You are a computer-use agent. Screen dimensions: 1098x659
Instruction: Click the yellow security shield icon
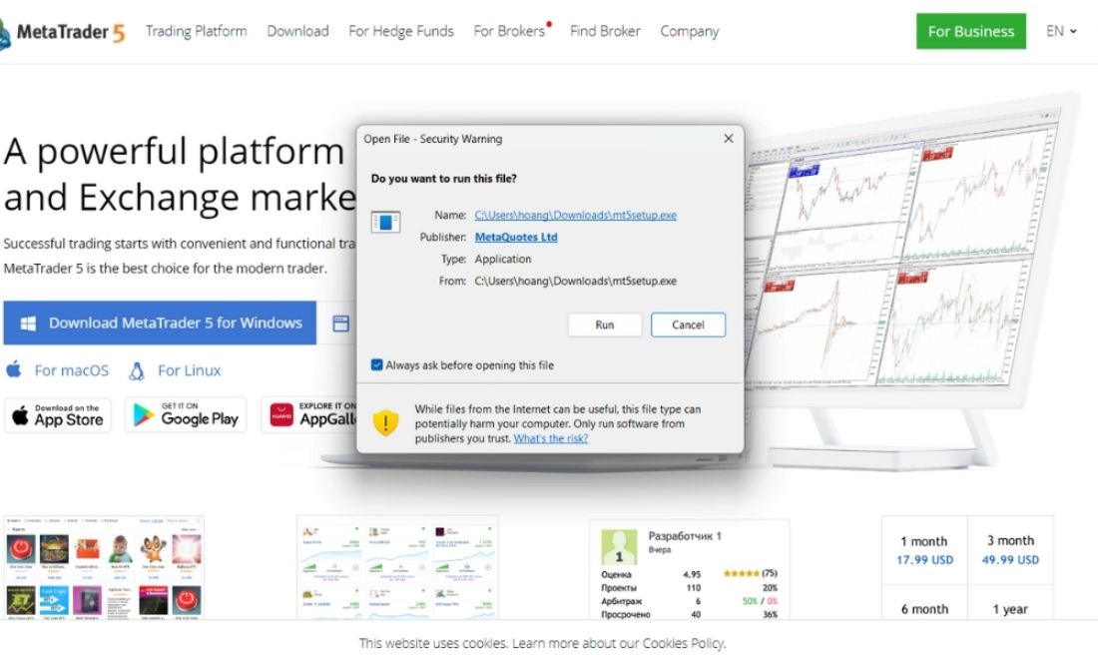385,422
